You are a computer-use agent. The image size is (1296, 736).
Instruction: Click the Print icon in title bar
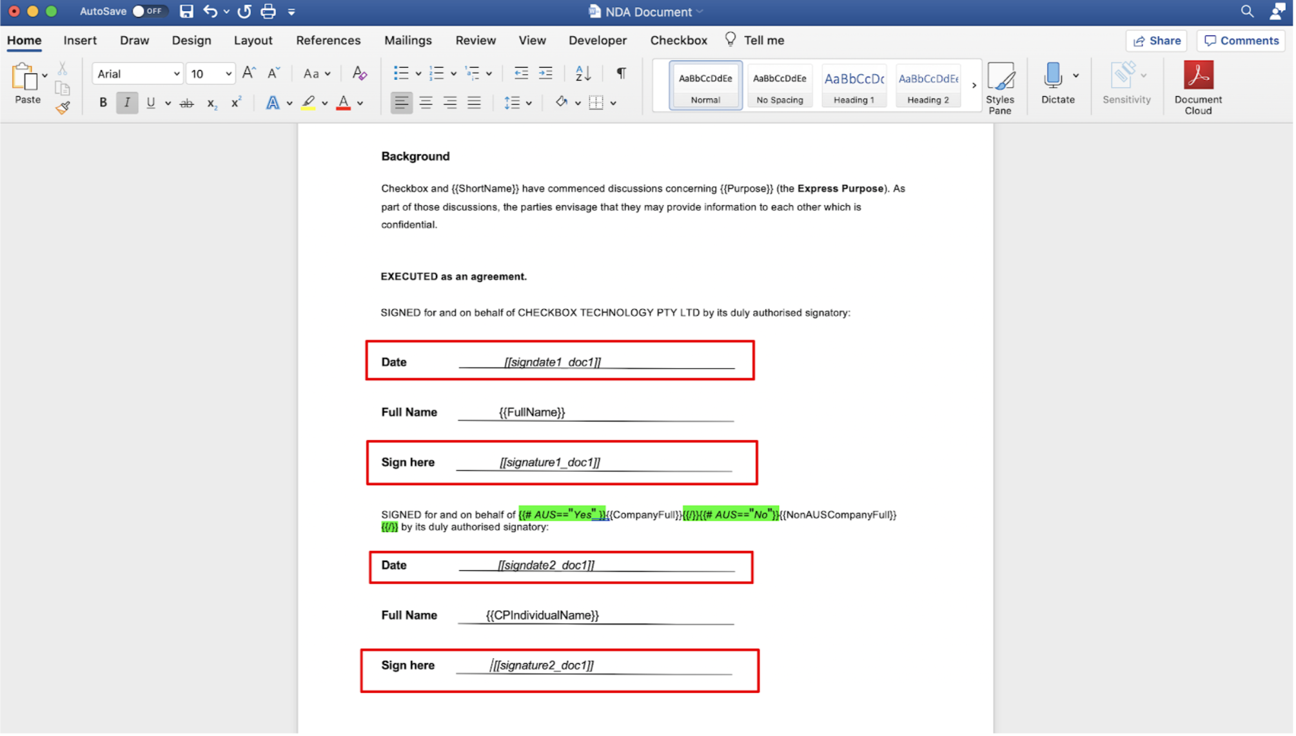[x=268, y=11]
